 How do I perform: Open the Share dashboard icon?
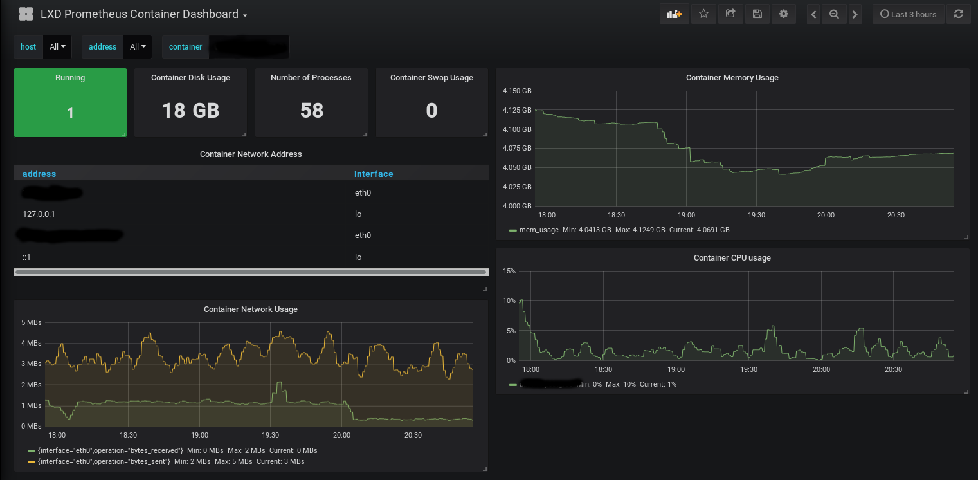(x=730, y=14)
